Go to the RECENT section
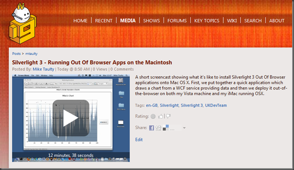Viewport: 294px width, 170px height. pyautogui.click(x=104, y=20)
